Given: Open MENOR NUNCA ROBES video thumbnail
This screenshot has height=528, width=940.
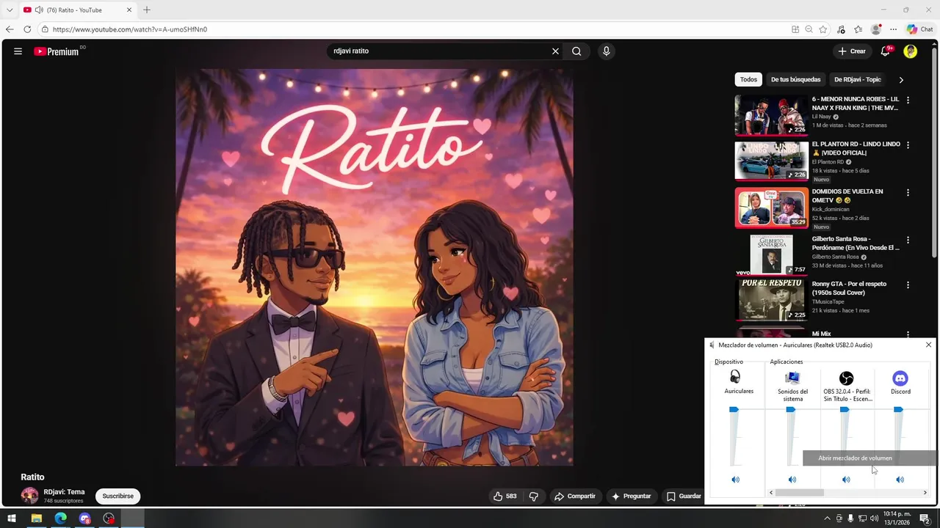Looking at the screenshot, I should [x=771, y=115].
